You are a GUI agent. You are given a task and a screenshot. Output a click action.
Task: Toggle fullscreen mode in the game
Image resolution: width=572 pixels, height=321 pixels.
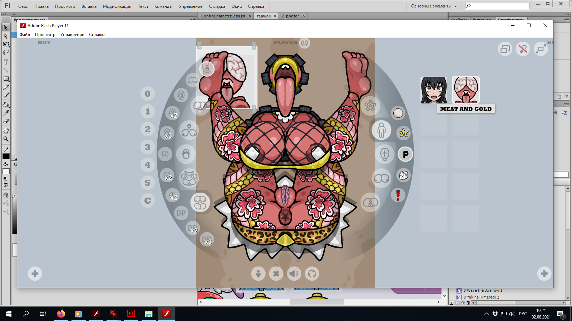pos(541,49)
